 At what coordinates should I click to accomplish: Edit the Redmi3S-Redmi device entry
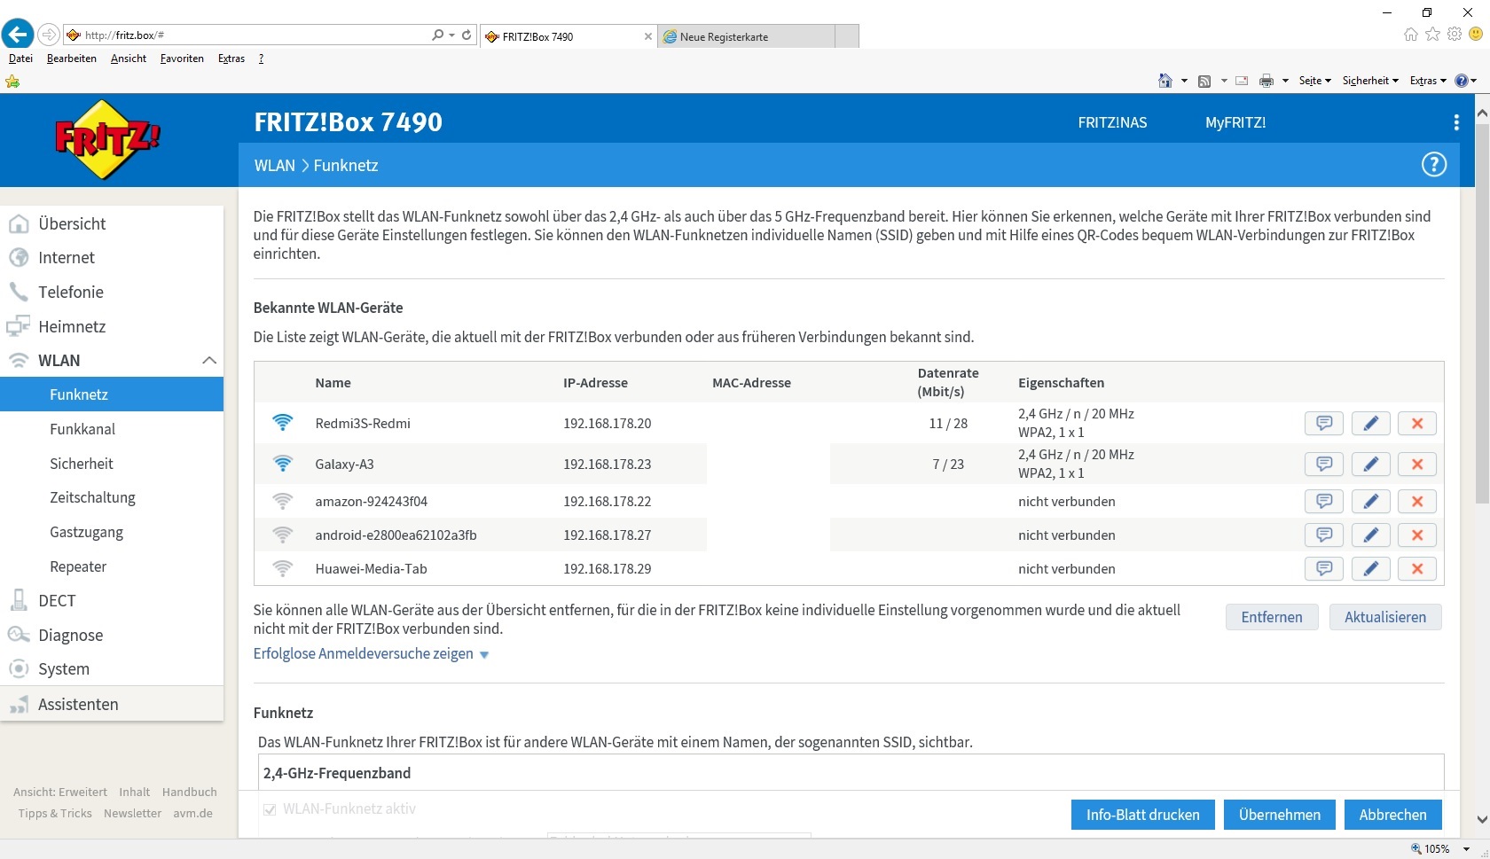[1370, 424]
